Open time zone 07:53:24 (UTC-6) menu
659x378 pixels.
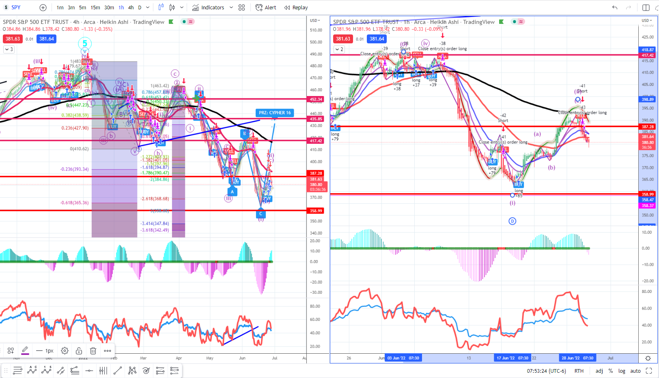coord(546,371)
